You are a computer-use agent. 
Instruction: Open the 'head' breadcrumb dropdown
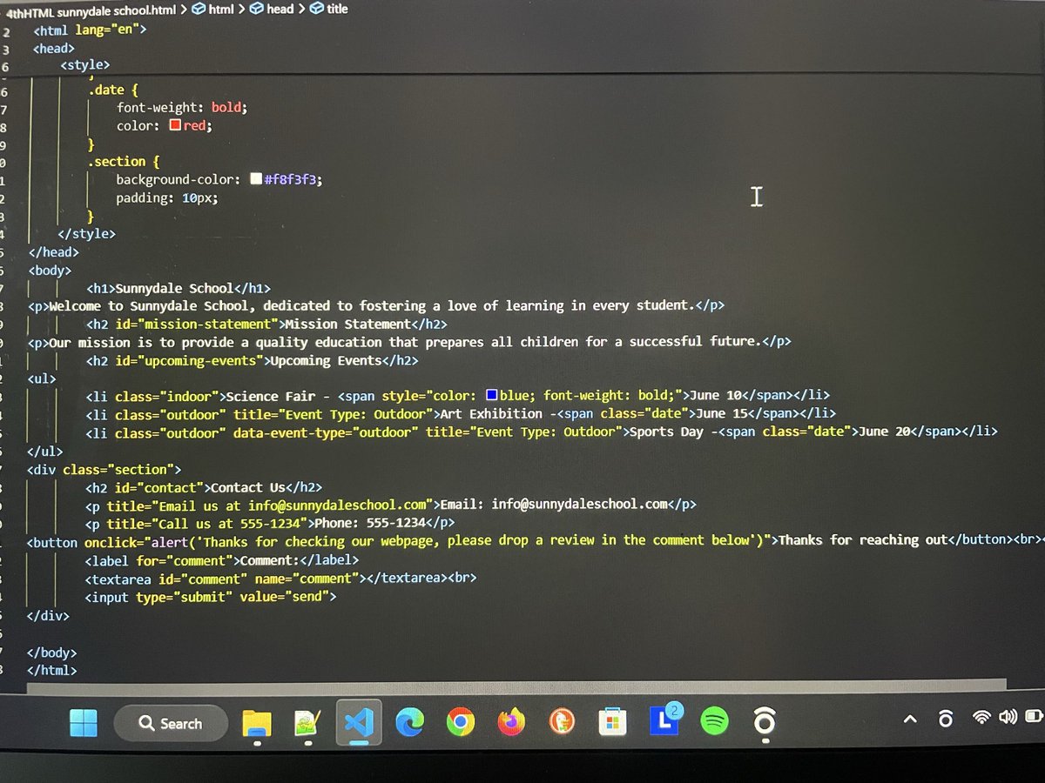click(x=280, y=9)
